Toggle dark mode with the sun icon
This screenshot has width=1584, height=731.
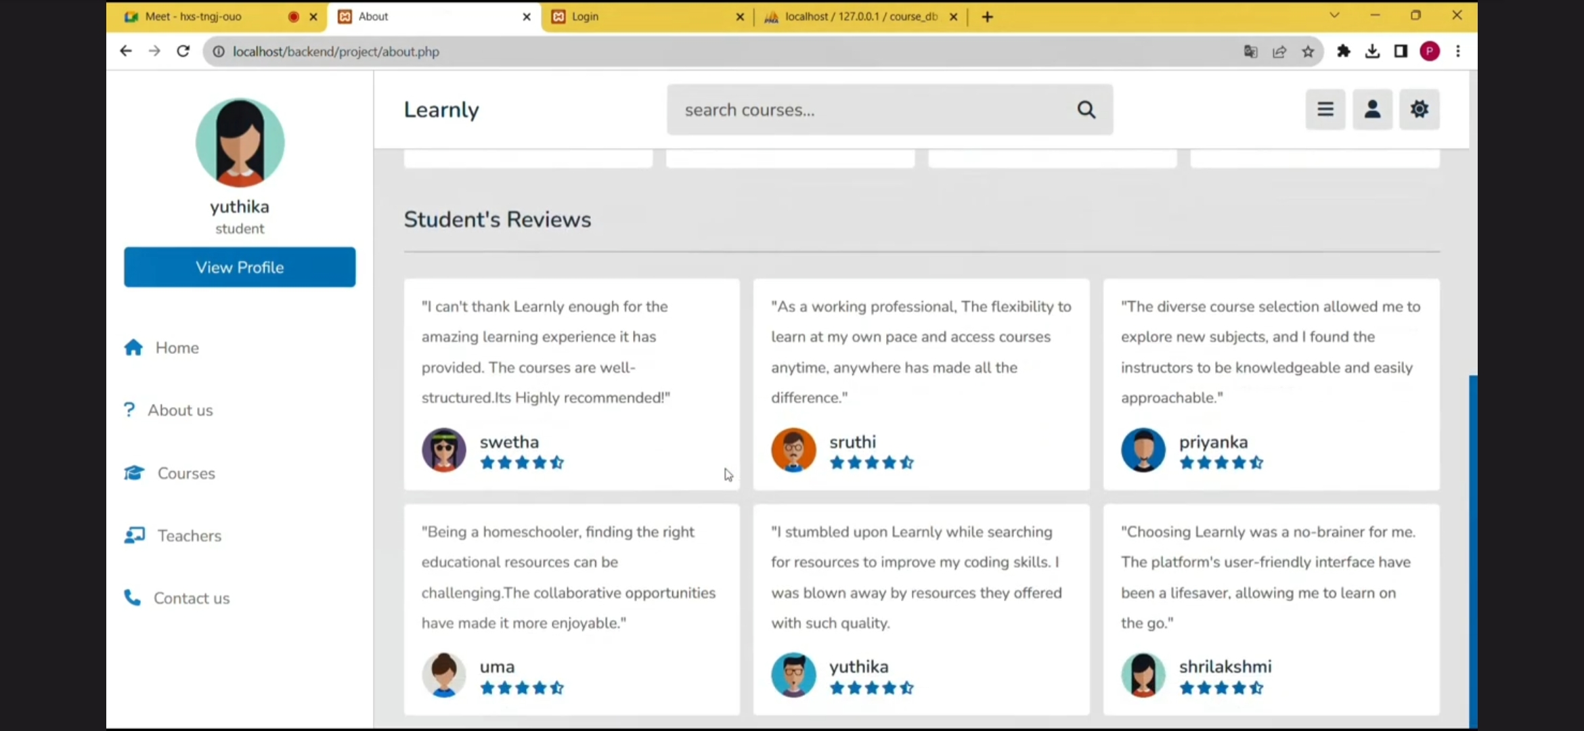pos(1419,109)
